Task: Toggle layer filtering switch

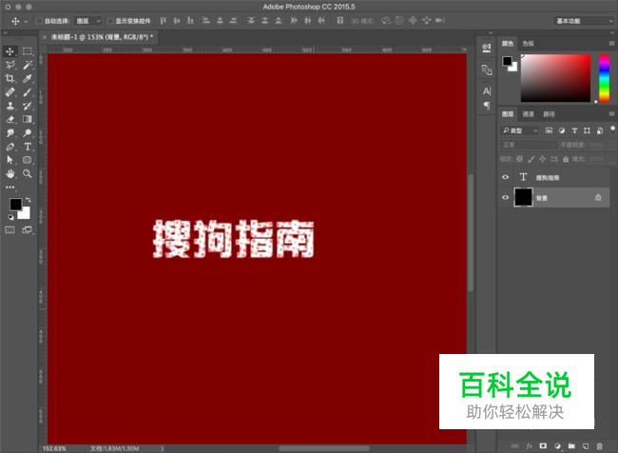Action: coord(612,128)
